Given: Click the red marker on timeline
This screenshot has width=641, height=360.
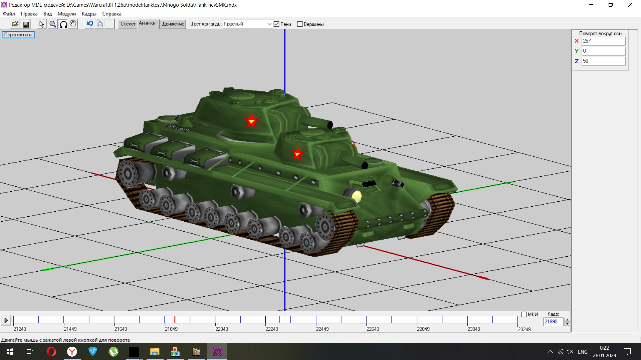Looking at the screenshot, I should (175, 320).
